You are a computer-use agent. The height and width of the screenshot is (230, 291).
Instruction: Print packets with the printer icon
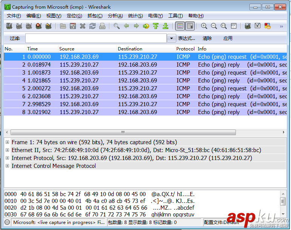[x=102, y=26]
